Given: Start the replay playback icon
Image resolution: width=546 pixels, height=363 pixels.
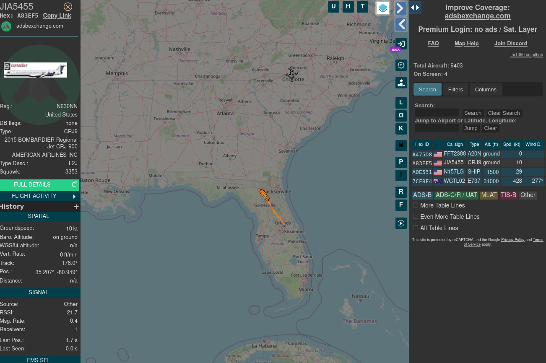Looking at the screenshot, I should pyautogui.click(x=401, y=223).
